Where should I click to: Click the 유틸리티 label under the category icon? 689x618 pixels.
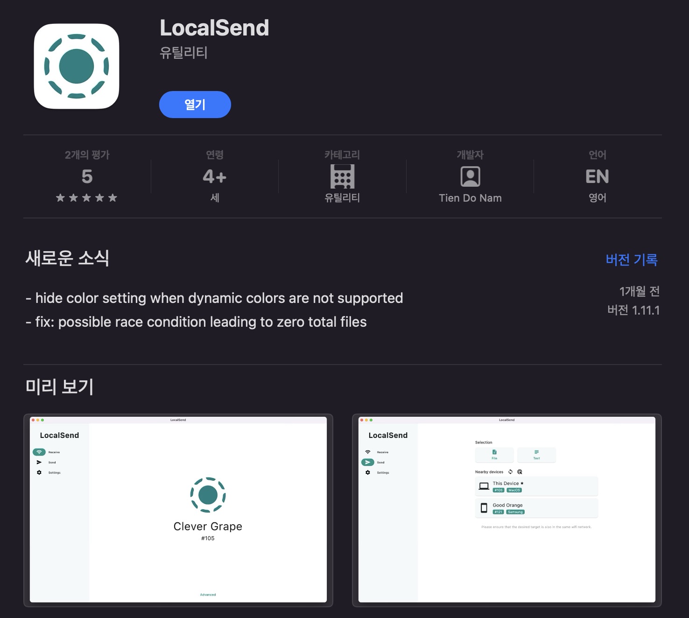tap(342, 198)
